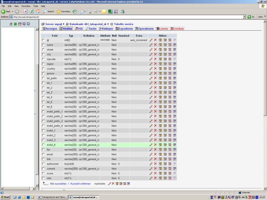Switch to the Tatraportal.sk and Tatra taskbar window
Screen dimensions: 267x200
coord(53,197)
